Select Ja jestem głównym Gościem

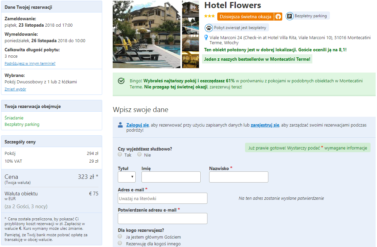pyautogui.click(x=119, y=236)
